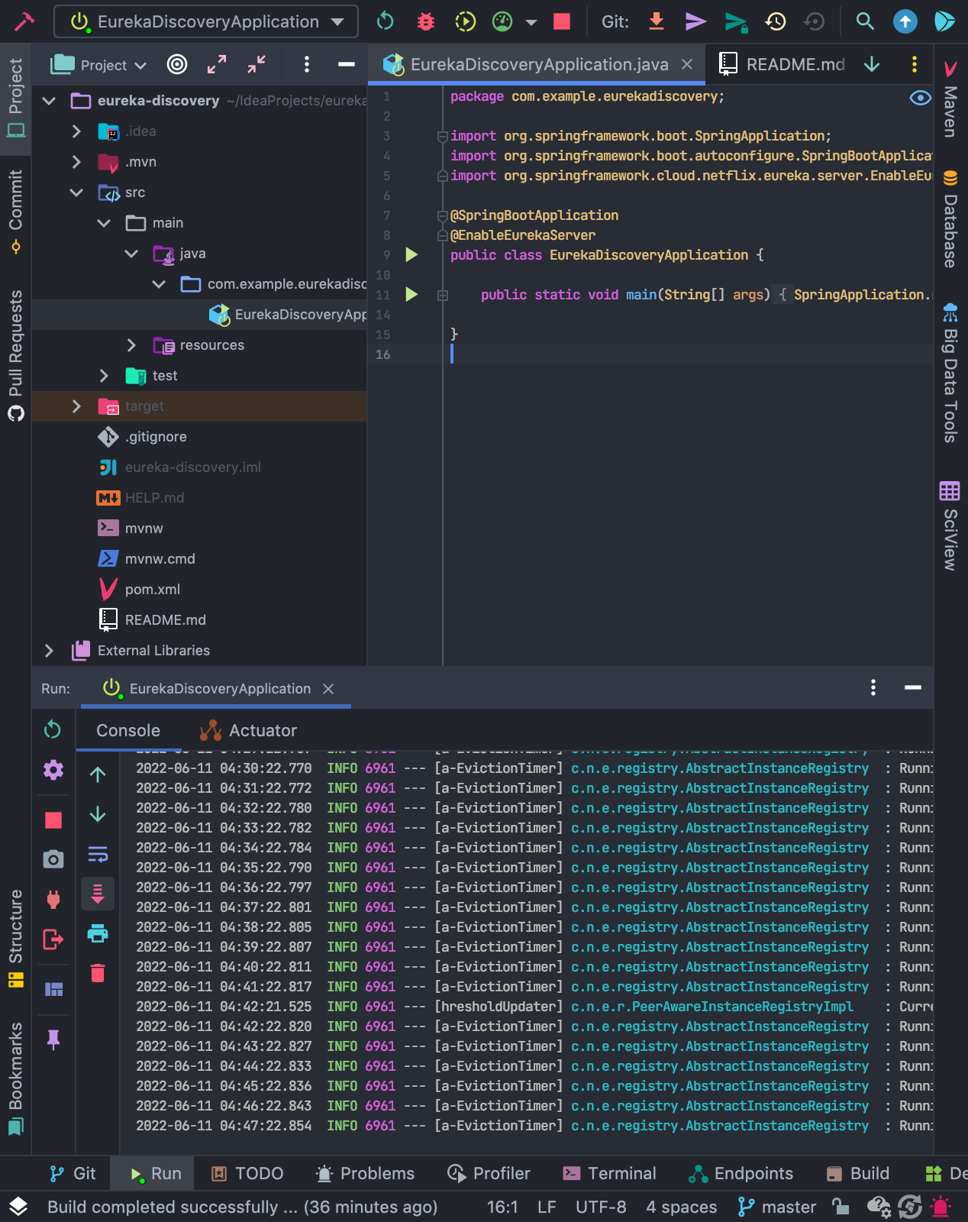Image resolution: width=968 pixels, height=1222 pixels.
Task: Toggle soft-wrap in console
Action: pyautogui.click(x=98, y=854)
